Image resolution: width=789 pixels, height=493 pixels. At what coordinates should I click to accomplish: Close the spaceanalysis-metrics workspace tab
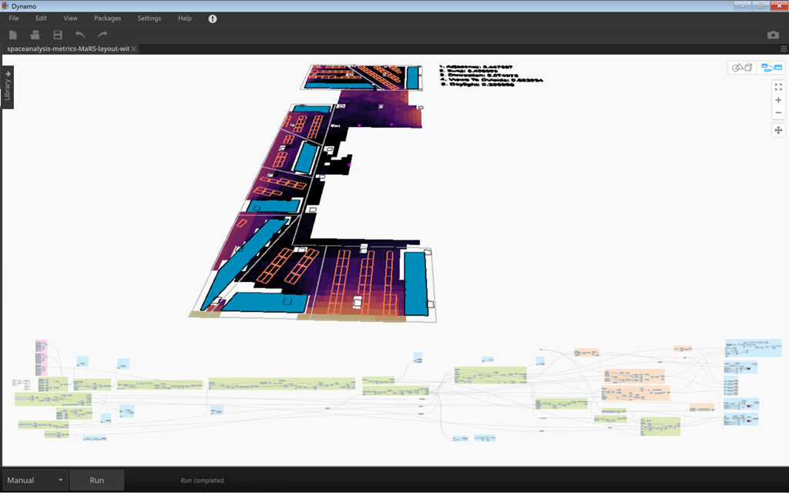tap(133, 49)
